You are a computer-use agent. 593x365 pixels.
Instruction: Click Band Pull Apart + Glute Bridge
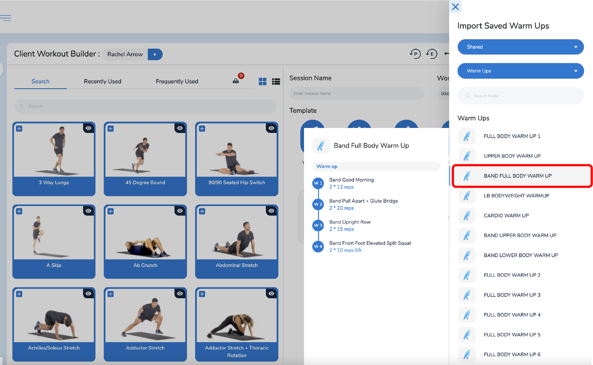(x=363, y=201)
